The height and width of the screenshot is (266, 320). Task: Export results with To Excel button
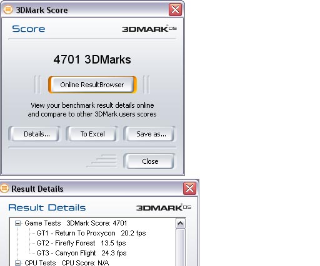92,134
